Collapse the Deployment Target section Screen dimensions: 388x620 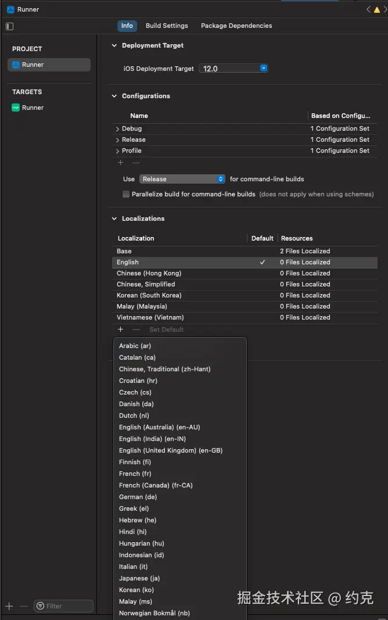click(114, 45)
